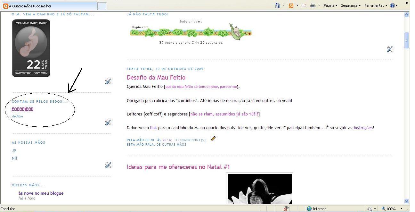Click the 'Concluído' status bar text
The image size is (415, 212).
[8, 209]
